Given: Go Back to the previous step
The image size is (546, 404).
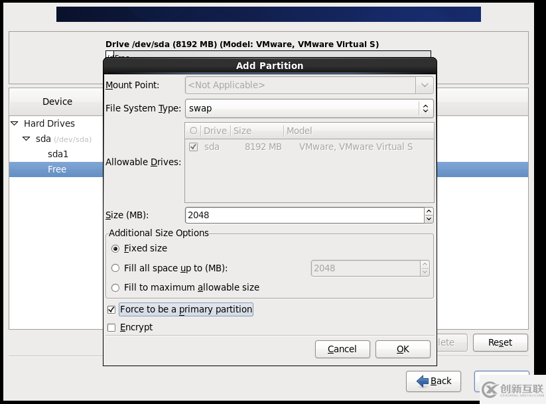Looking at the screenshot, I should (433, 381).
